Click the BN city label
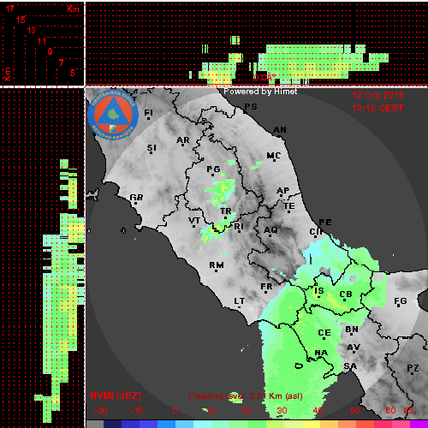 (x=352, y=330)
